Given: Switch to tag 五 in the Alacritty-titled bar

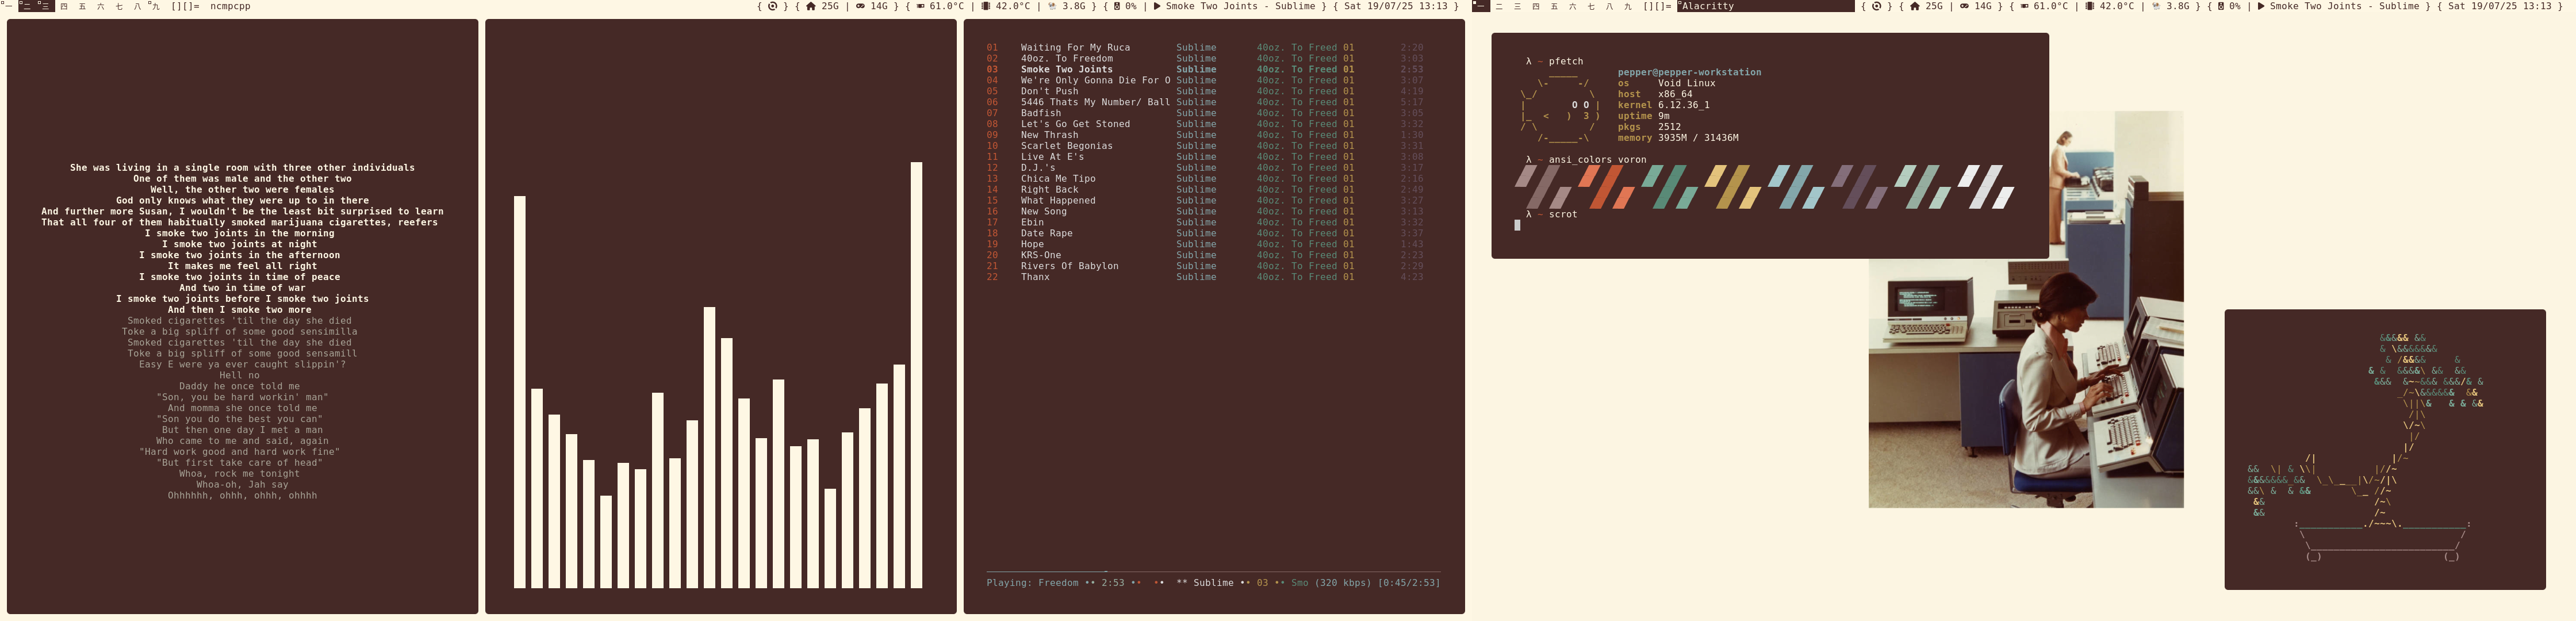Looking at the screenshot, I should point(1555,6).
